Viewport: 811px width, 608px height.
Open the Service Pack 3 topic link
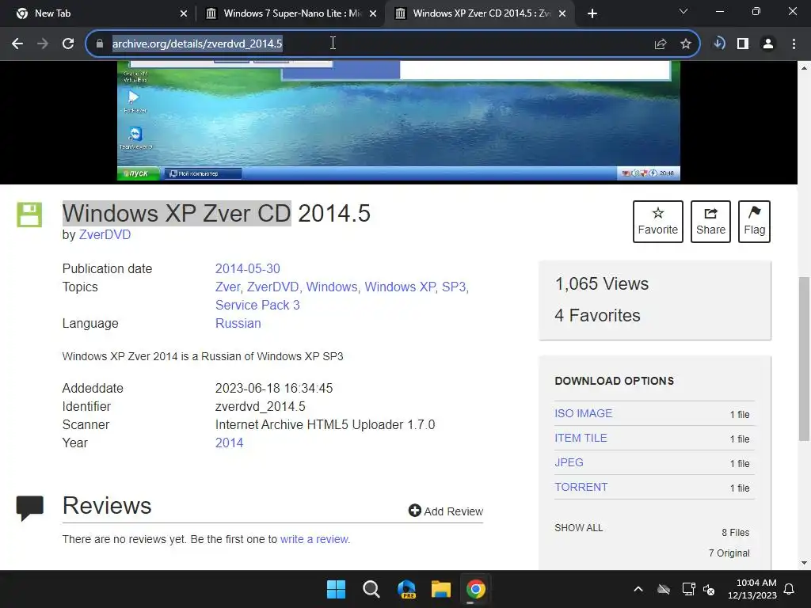[257, 305]
